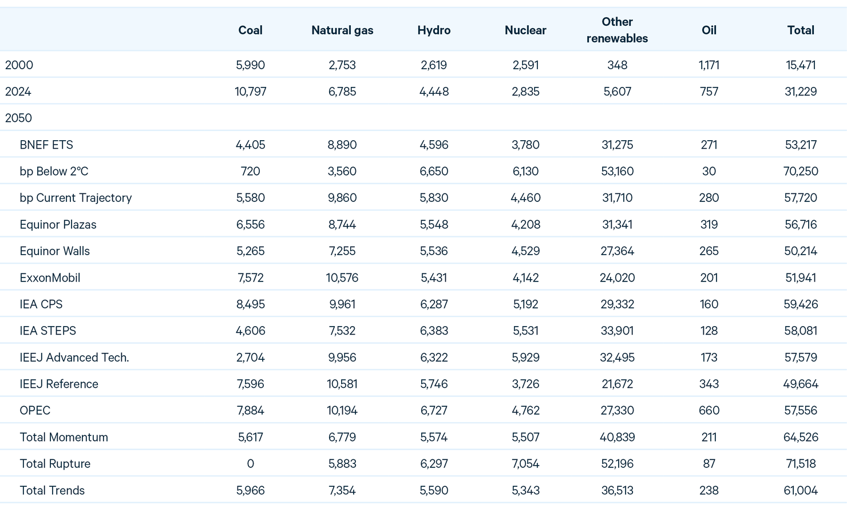Image resolution: width=847 pixels, height=512 pixels.
Task: Click the Other renewables column header
Action: point(617,30)
